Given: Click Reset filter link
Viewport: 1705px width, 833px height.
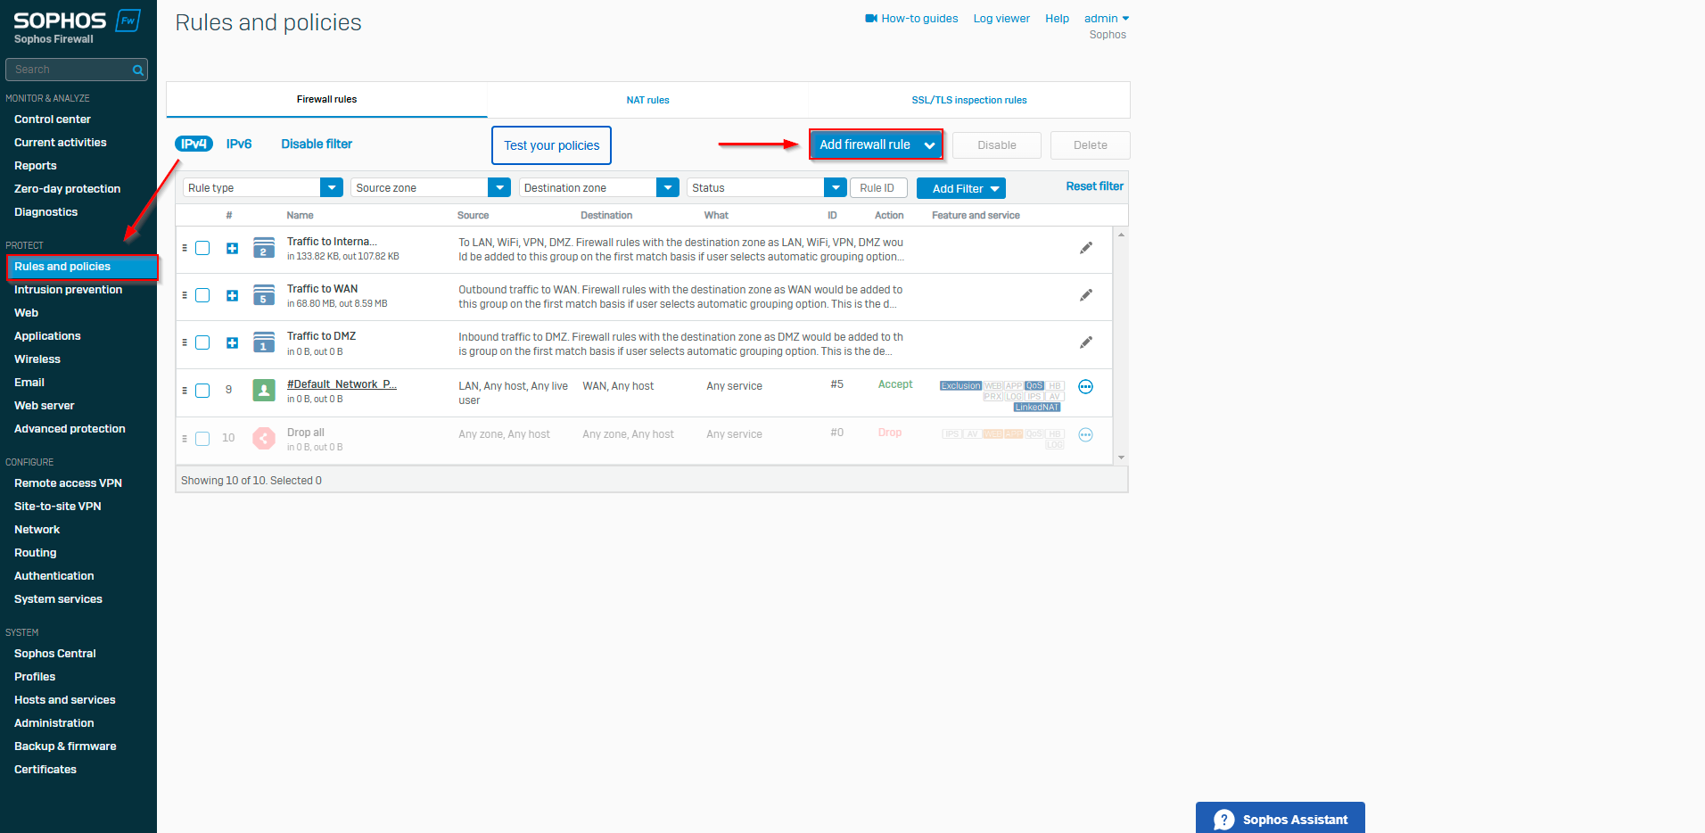Looking at the screenshot, I should [1094, 186].
